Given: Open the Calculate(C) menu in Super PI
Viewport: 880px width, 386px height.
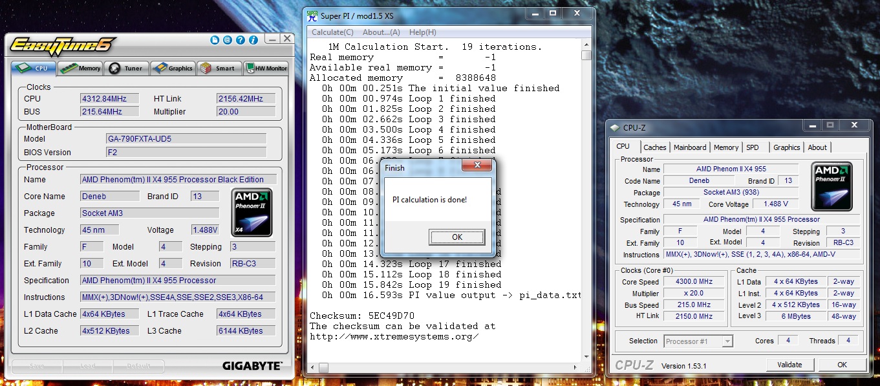Looking at the screenshot, I should click(x=332, y=32).
